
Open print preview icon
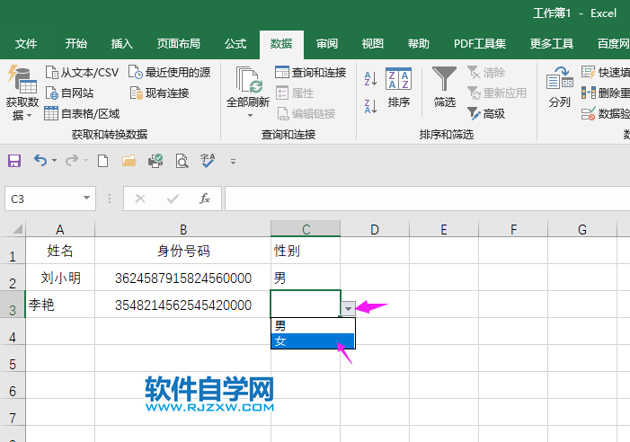pyautogui.click(x=182, y=161)
